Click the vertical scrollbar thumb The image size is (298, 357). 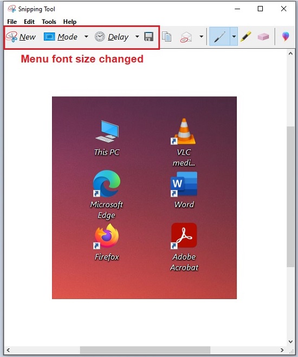point(290,197)
